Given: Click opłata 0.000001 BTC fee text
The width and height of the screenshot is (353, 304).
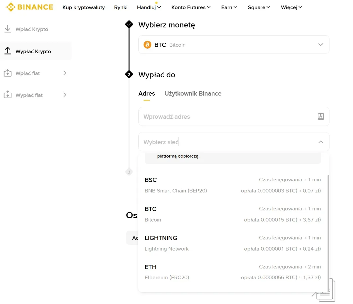Looking at the screenshot, I should 283,249.
